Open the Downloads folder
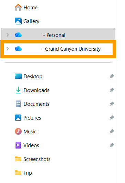The image size is (125, 183). tap(37, 90)
